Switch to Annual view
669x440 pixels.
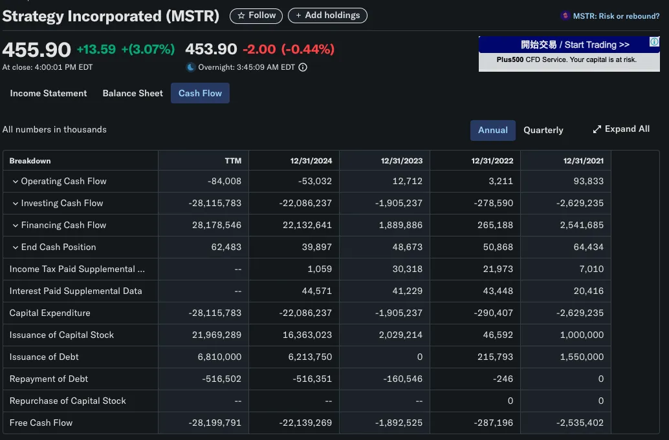pyautogui.click(x=492, y=130)
